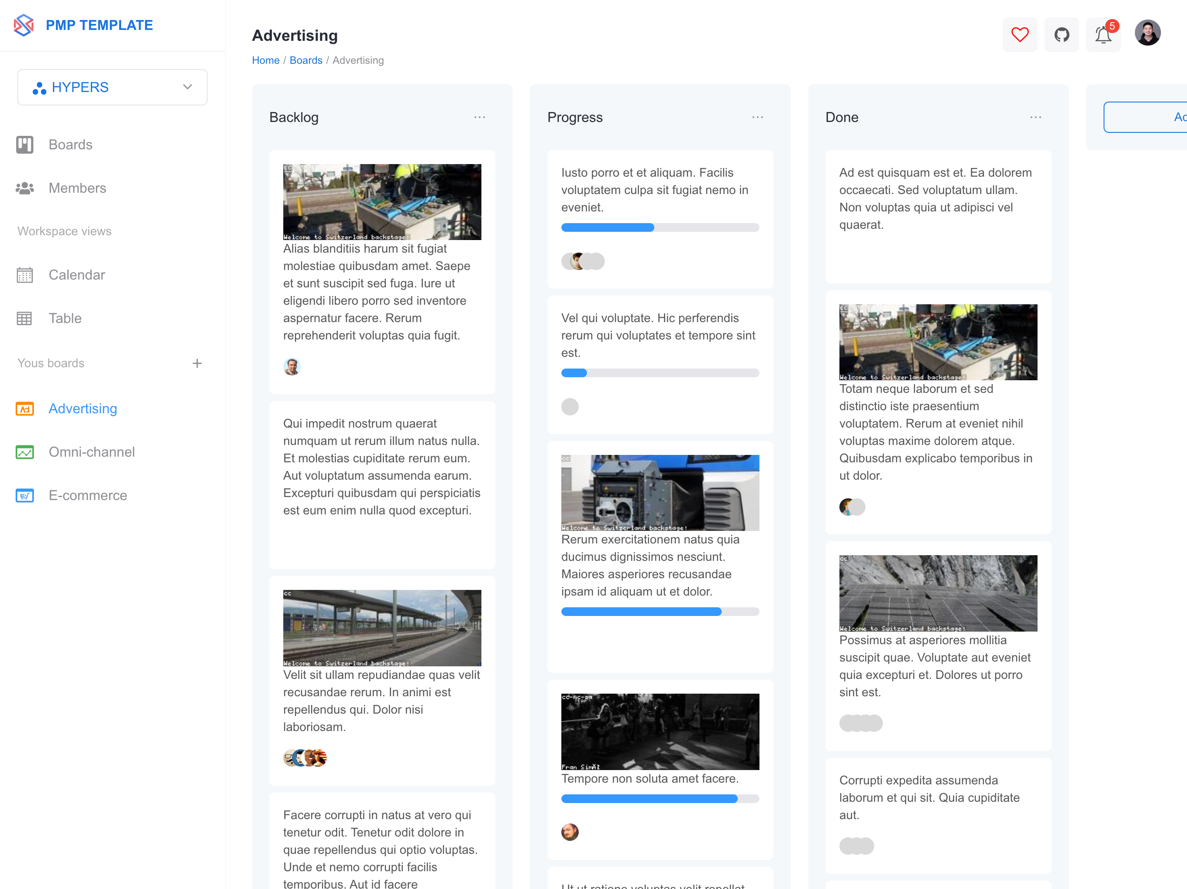The image size is (1187, 889).
Task: Open the Table workspace view
Action: [65, 319]
